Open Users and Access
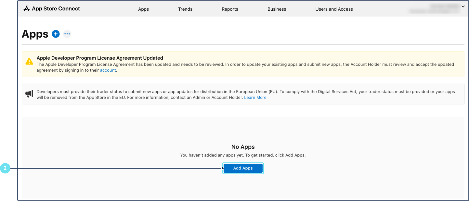Viewport: 469px width, 201px height. [x=334, y=9]
